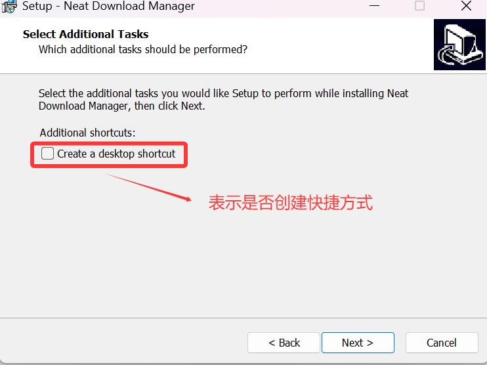Cancel the Neat Download Manager setup
This screenshot has width=487, height=365.
pyautogui.click(x=441, y=343)
